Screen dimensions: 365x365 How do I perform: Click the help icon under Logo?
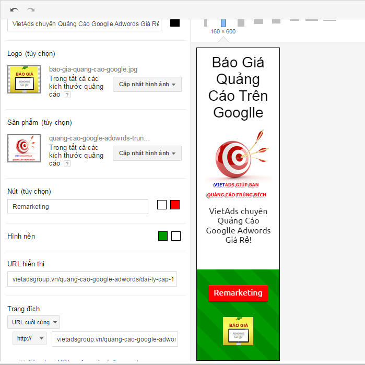pyautogui.click(x=67, y=95)
